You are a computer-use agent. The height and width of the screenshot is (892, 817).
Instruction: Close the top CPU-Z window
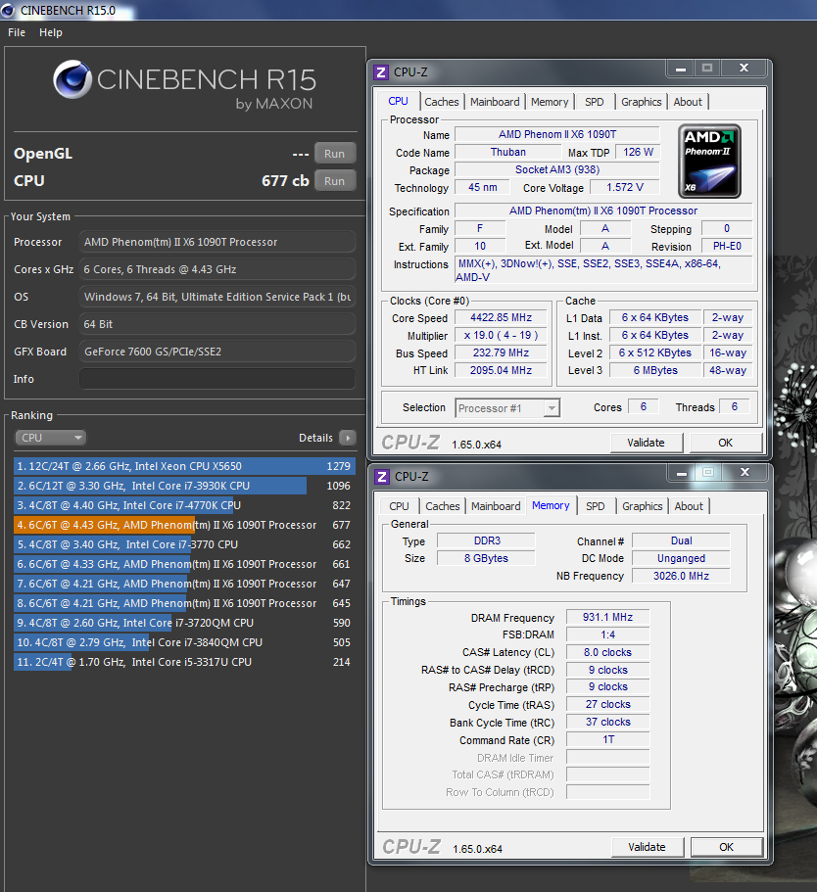(x=745, y=69)
